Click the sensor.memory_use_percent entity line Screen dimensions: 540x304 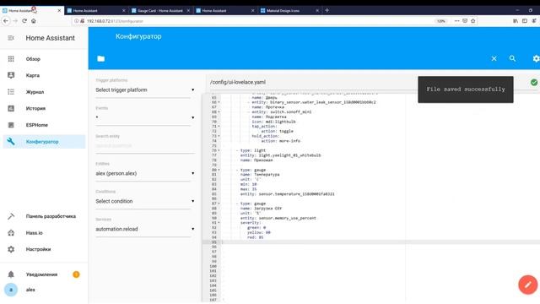click(x=278, y=218)
